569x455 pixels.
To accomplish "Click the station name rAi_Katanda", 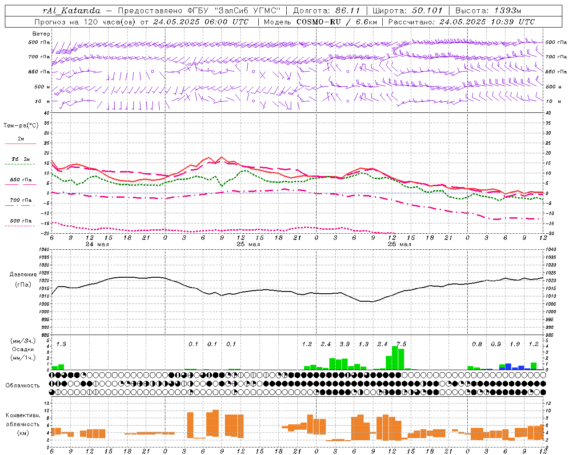I will (72, 11).
